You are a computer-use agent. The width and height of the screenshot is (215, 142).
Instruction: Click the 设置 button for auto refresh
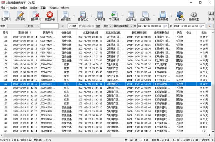[x=98, y=26]
